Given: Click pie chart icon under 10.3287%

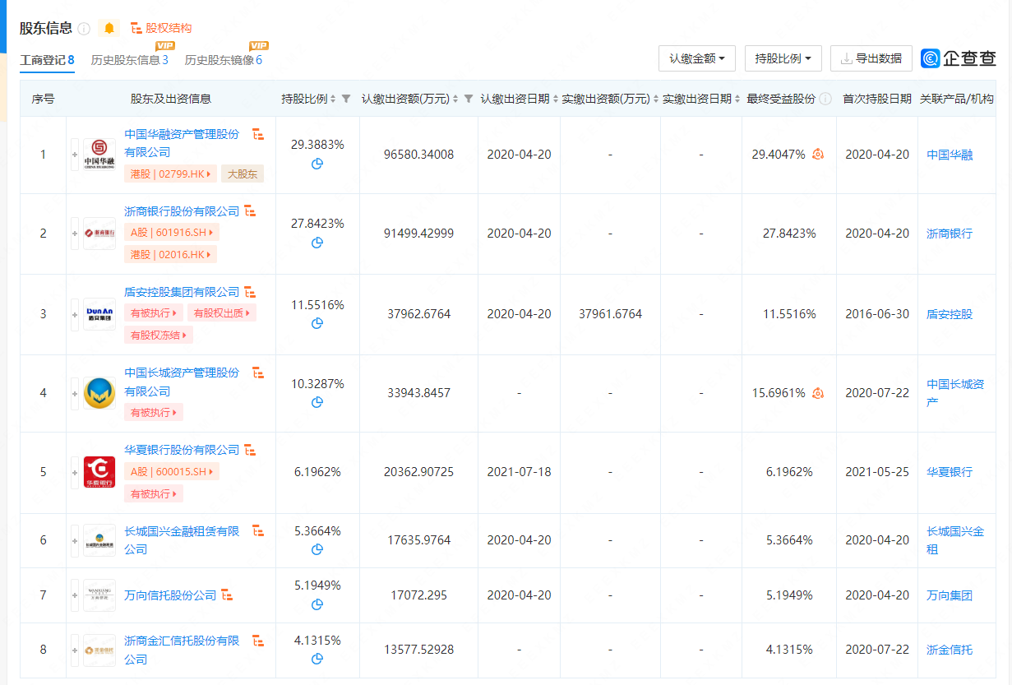Looking at the screenshot, I should (x=317, y=402).
